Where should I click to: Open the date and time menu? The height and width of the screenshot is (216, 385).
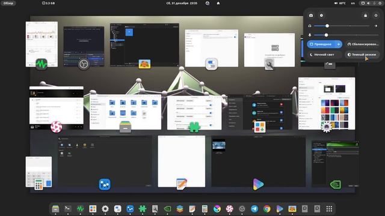182,3
